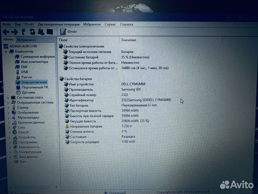The image size is (258, 194).
Task: Open Дистанционные операции menu
Action: click(58, 24)
